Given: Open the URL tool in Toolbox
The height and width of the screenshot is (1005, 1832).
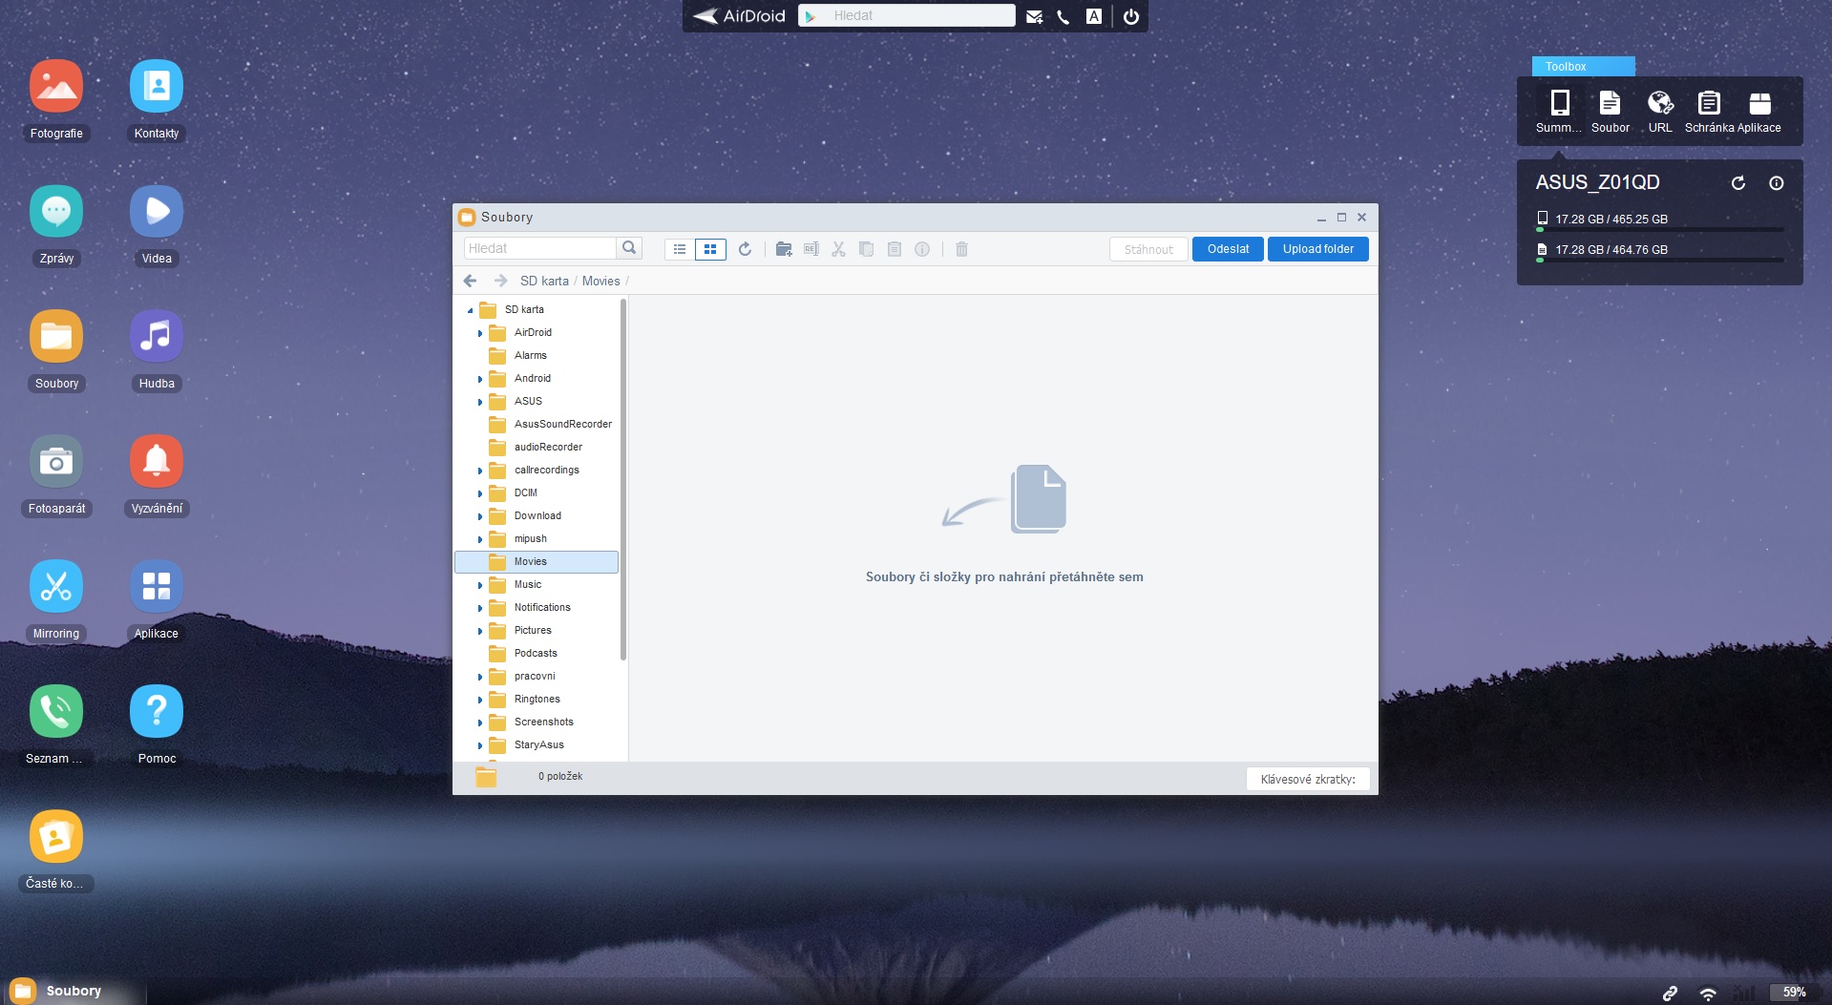Looking at the screenshot, I should click(x=1660, y=112).
